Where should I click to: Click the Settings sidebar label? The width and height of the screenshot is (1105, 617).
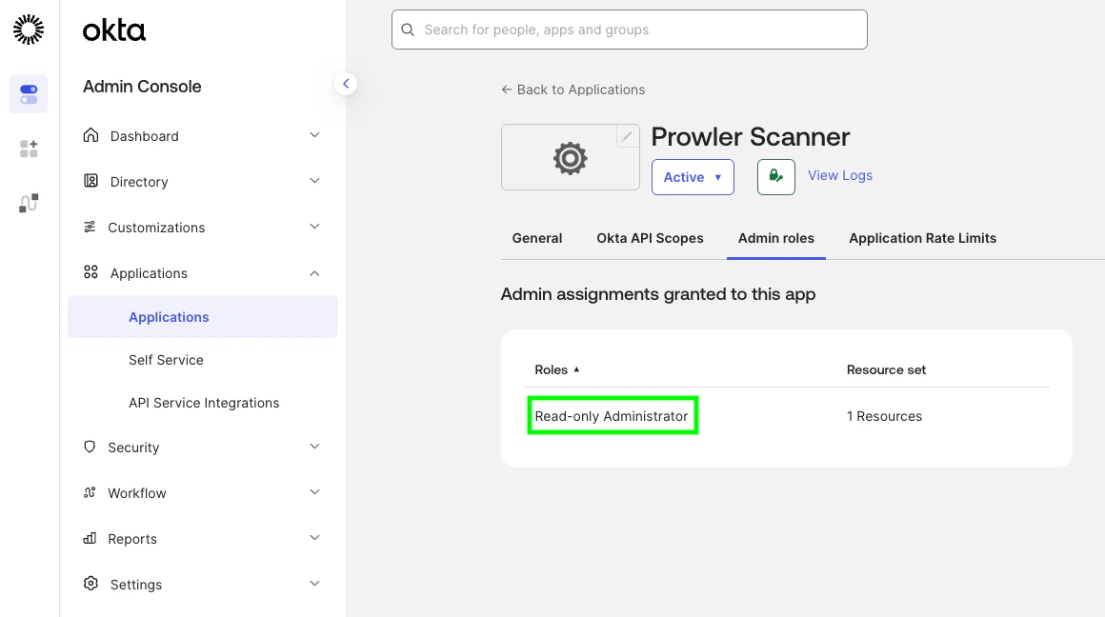(x=136, y=585)
